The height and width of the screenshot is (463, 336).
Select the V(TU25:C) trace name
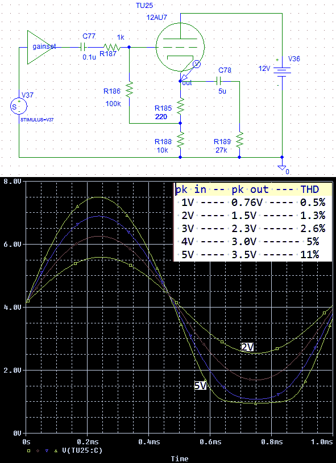tap(82, 451)
